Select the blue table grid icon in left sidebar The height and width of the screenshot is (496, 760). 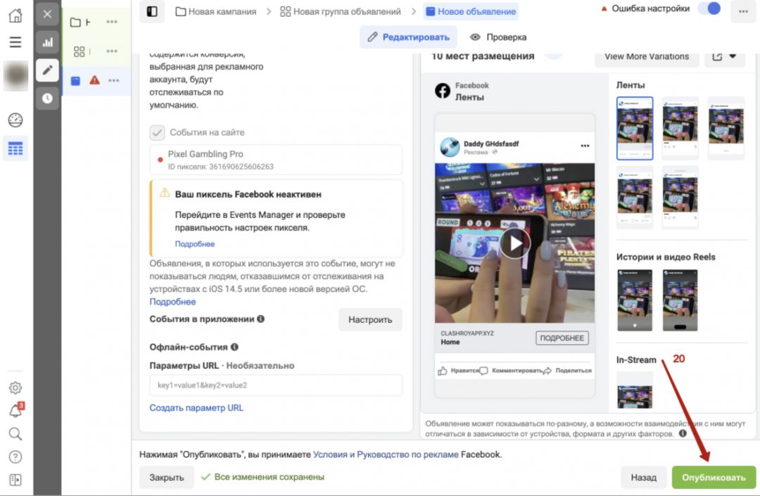[15, 149]
